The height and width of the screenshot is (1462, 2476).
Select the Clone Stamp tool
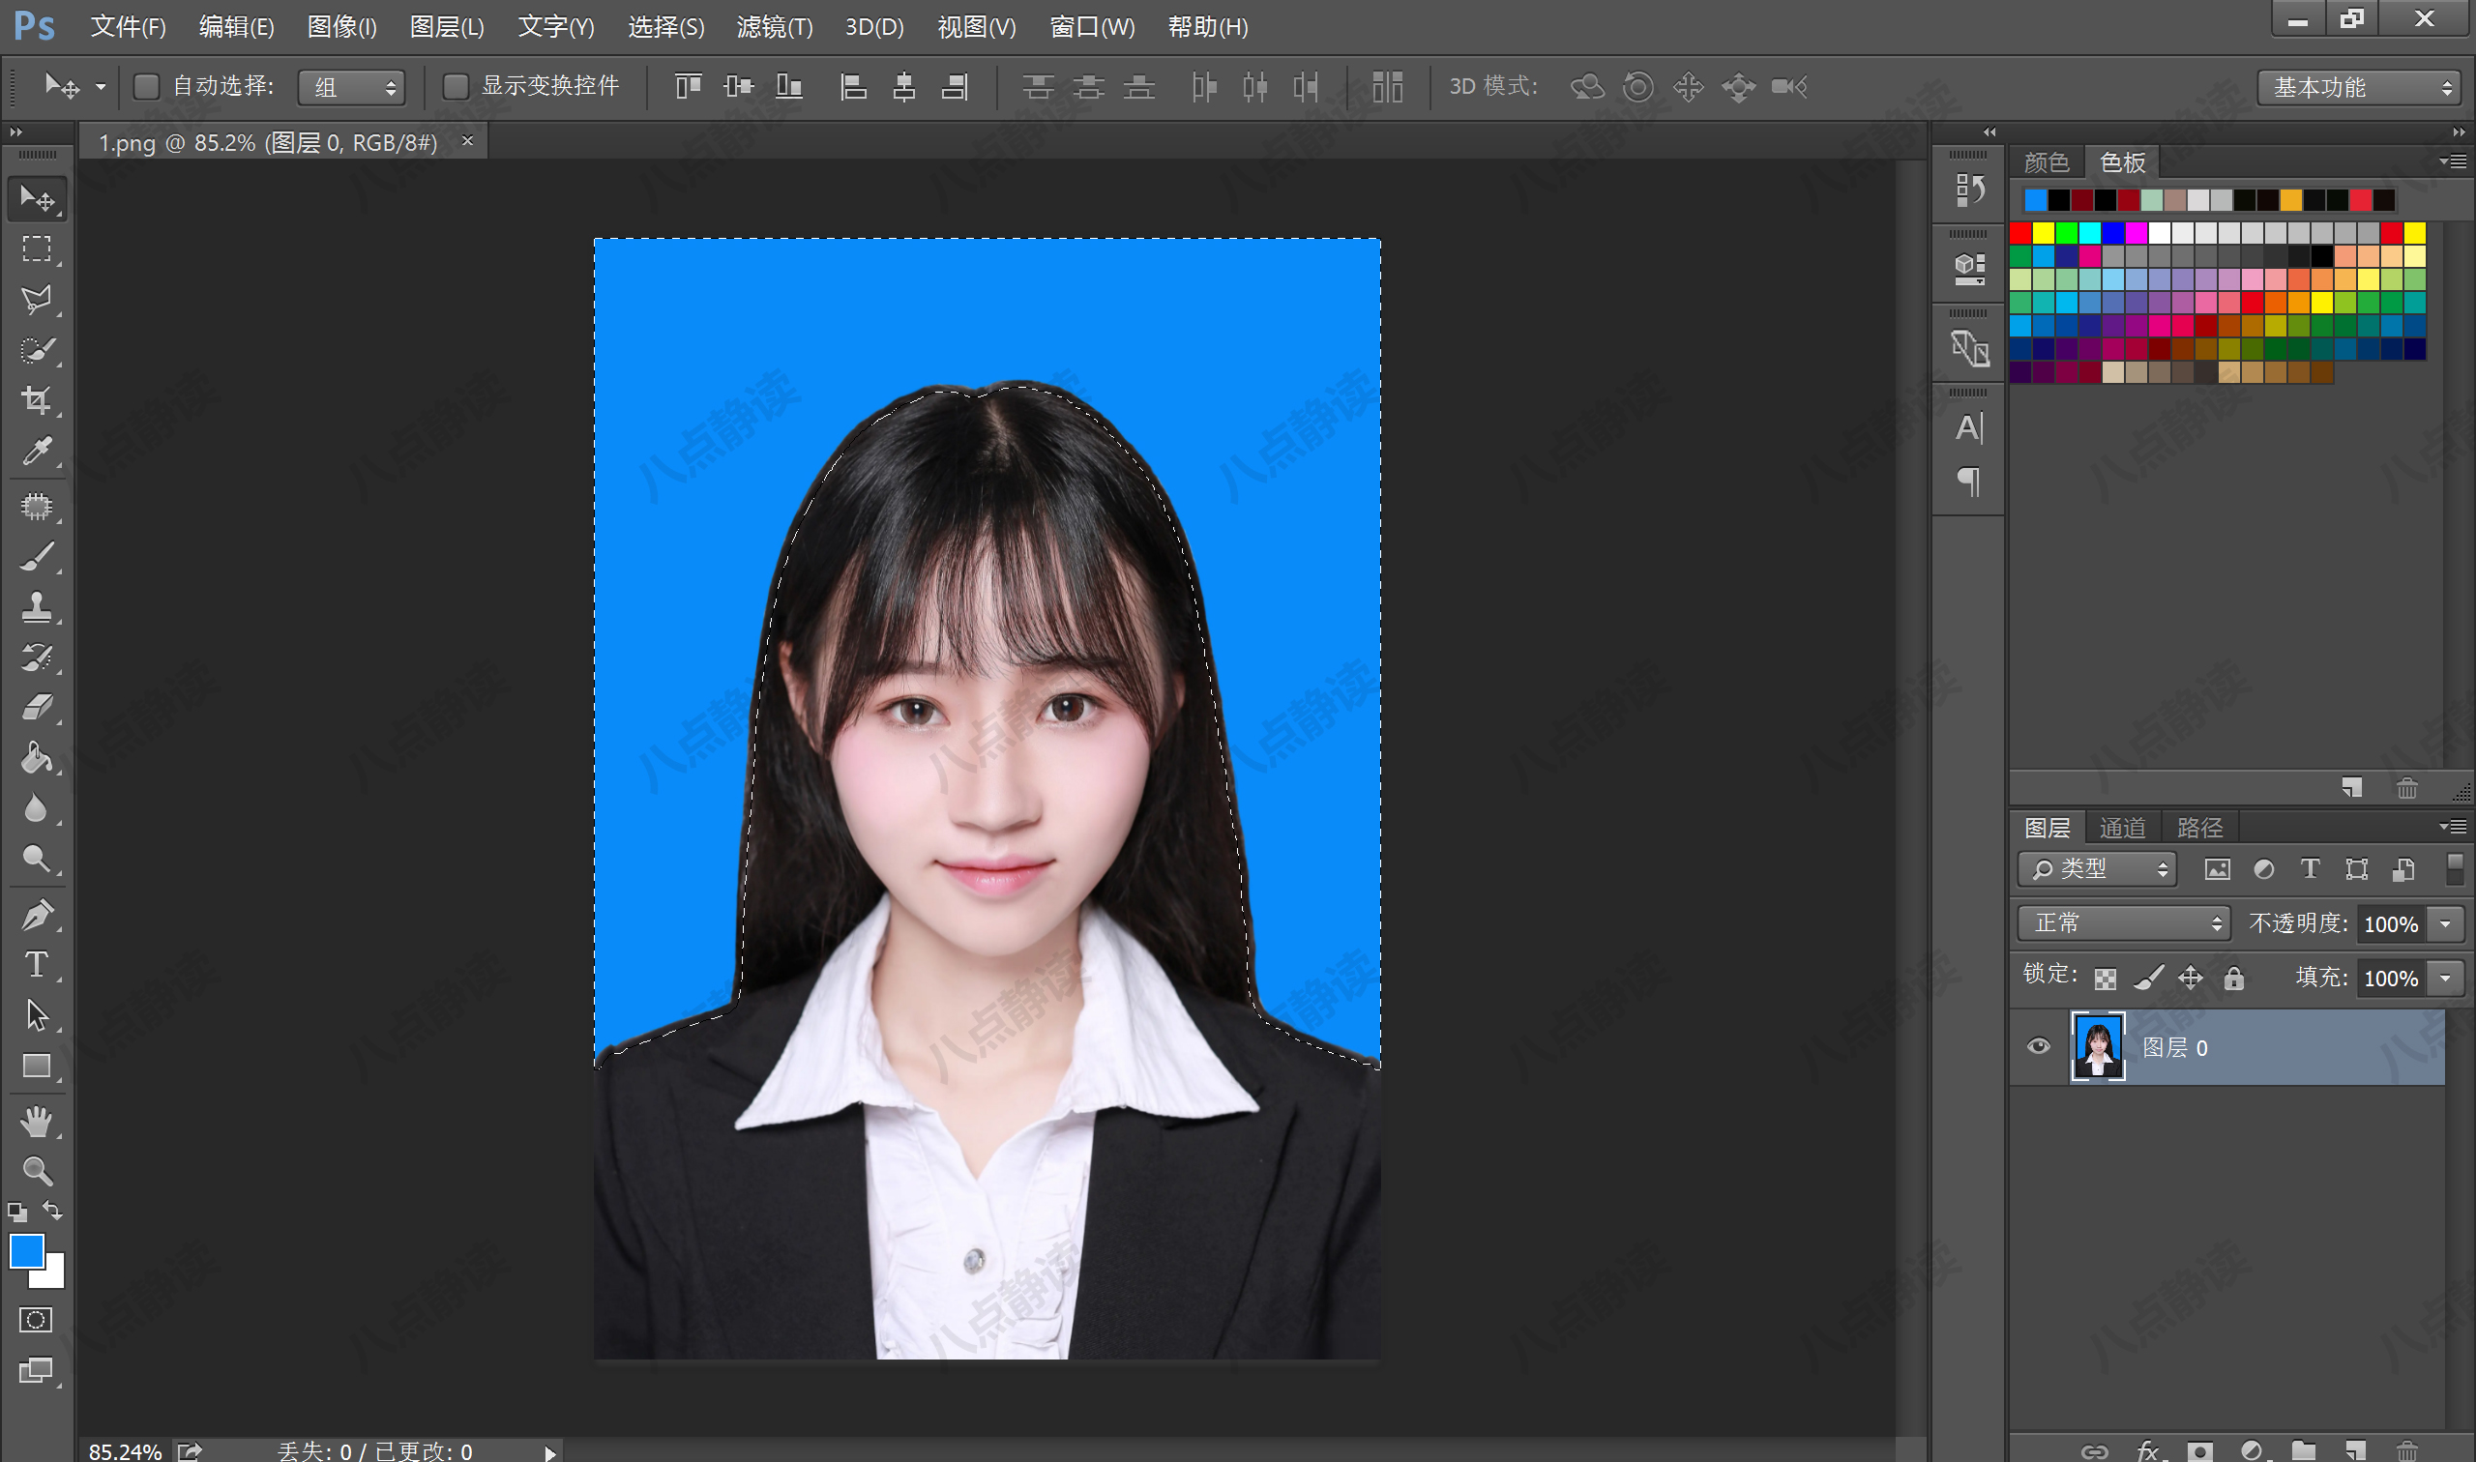point(37,605)
